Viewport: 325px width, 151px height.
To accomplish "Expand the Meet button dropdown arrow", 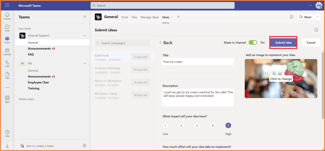I will [x=318, y=17].
